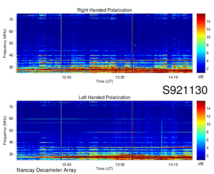Screen dimensions: 214x174
Task: Click the Right Handed Polarization spectrogram image
Action: [104, 43]
